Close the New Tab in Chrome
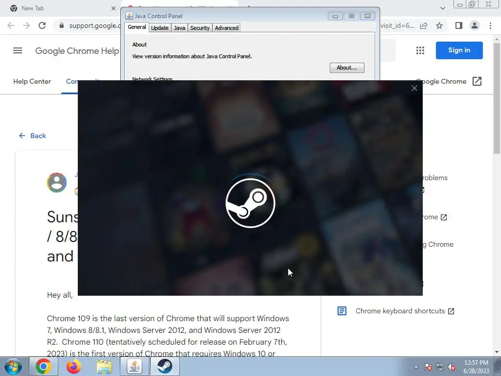Viewport: 501px width, 376px height. [114, 8]
